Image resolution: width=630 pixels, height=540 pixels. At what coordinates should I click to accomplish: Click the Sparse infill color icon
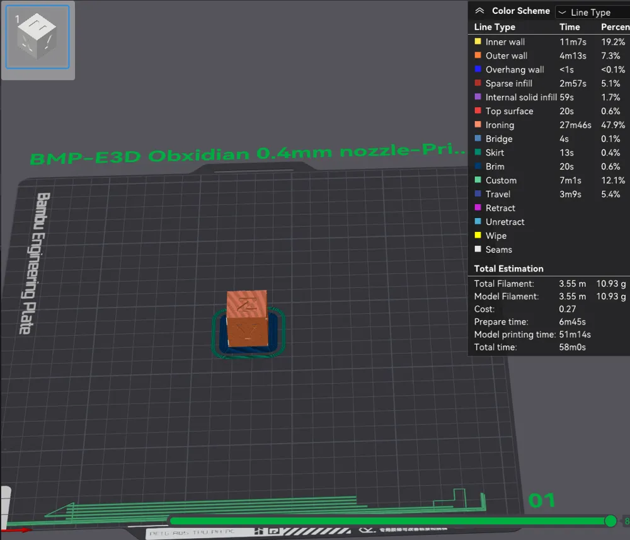click(478, 84)
